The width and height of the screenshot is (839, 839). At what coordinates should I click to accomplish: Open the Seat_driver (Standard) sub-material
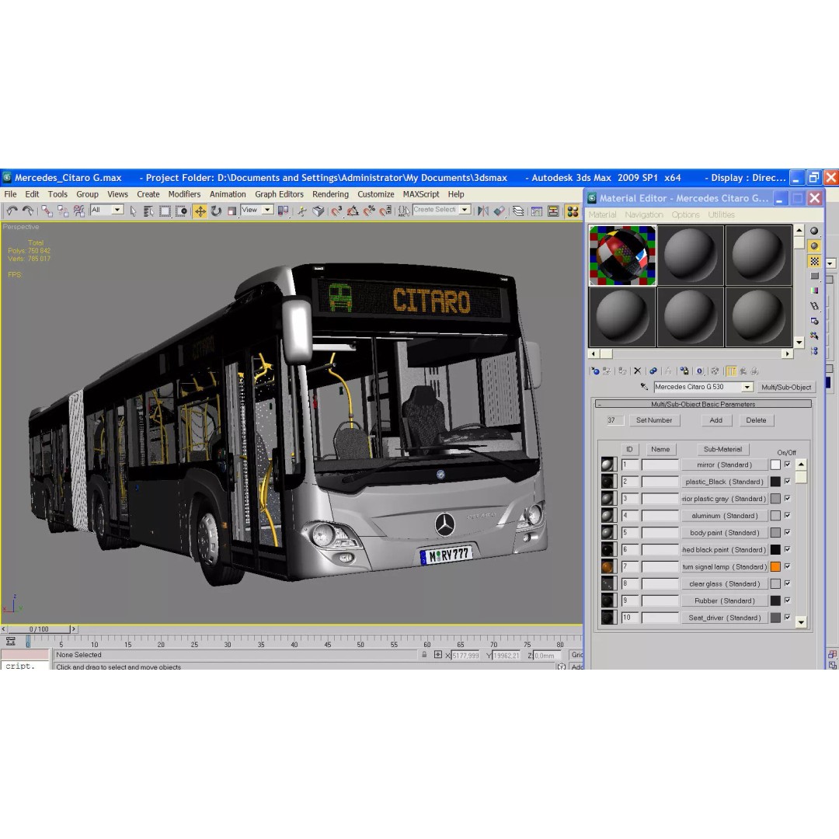(x=724, y=618)
